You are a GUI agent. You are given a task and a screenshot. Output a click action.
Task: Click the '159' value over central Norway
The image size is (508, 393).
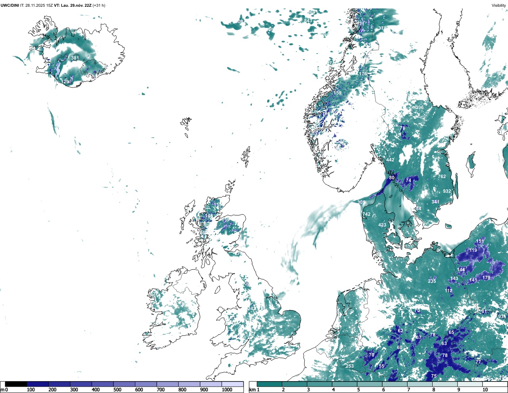coord(337,93)
